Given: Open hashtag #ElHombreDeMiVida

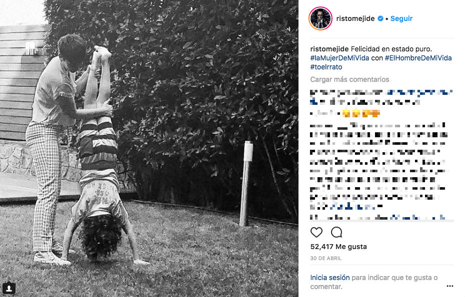Looking at the screenshot, I should coord(418,58).
